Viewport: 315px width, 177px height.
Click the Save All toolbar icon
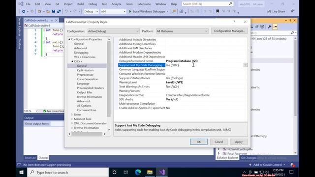[x=59, y=11]
